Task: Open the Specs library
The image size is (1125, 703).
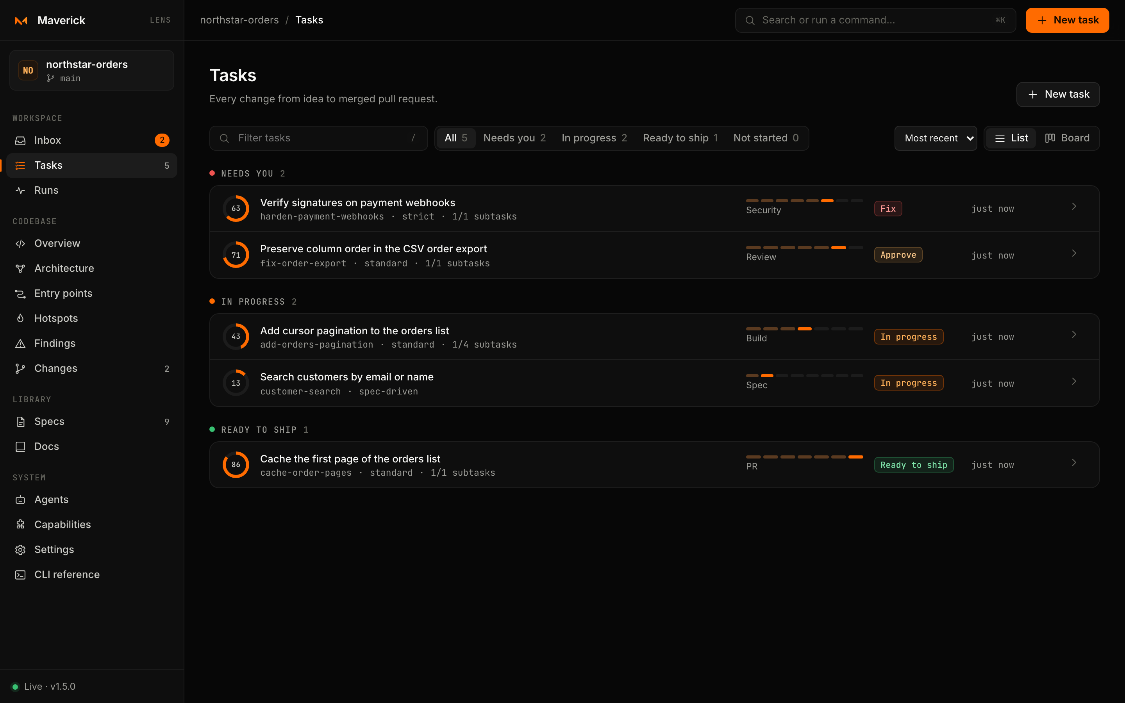Action: click(91, 421)
